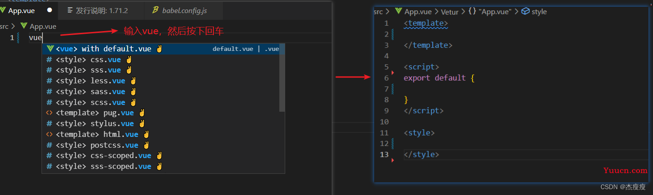This screenshot has width=653, height=195.
Task: Click line number 13 in right editor
Action: (x=384, y=154)
